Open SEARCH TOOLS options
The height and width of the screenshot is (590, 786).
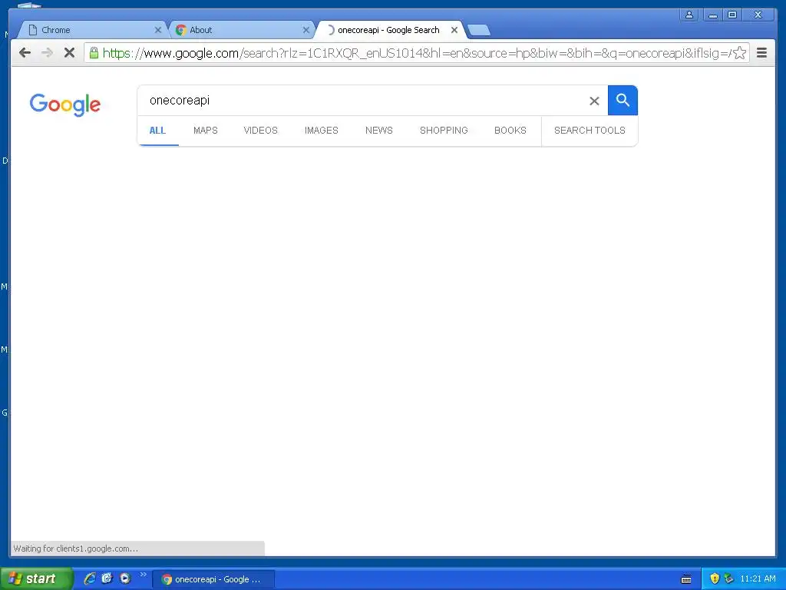[589, 131]
